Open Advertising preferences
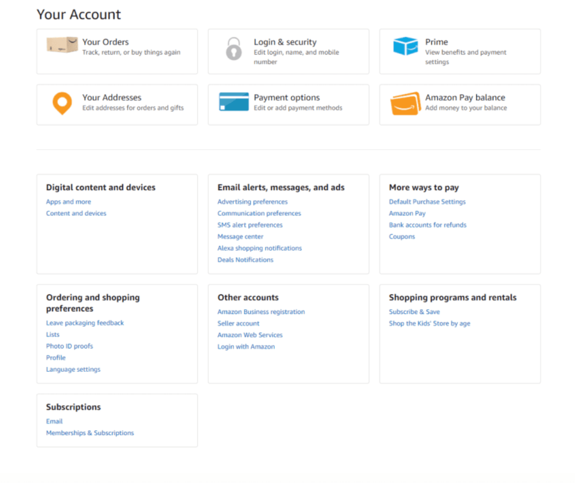The height and width of the screenshot is (483, 575). 252,202
